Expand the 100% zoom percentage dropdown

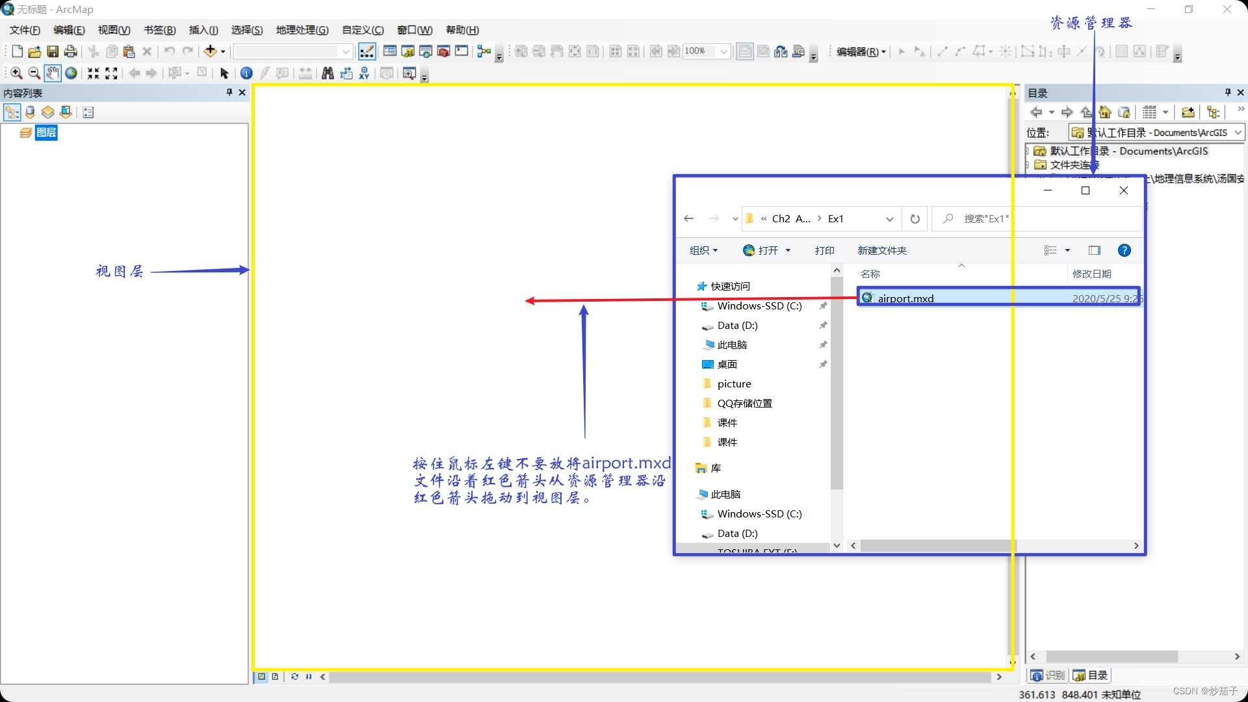tap(723, 51)
